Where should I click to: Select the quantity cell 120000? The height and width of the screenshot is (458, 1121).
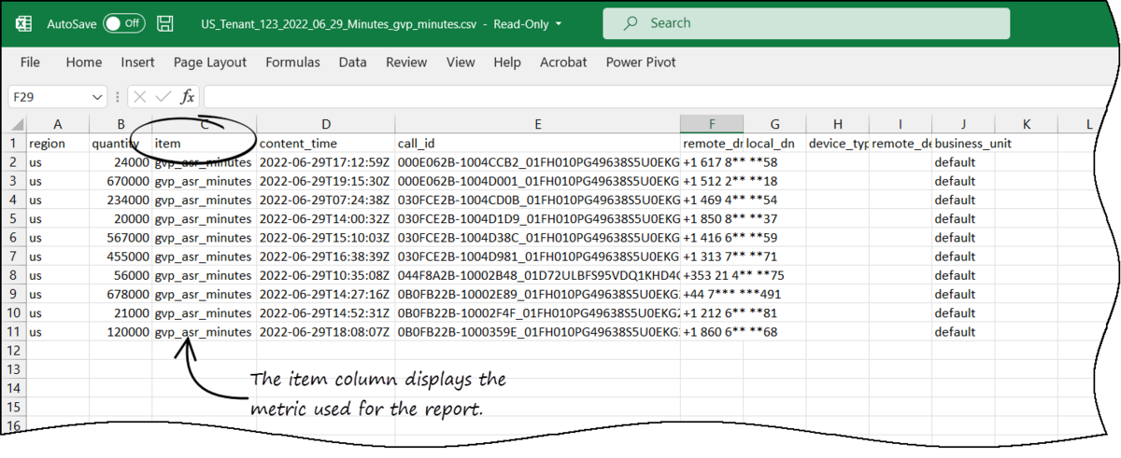click(x=121, y=331)
